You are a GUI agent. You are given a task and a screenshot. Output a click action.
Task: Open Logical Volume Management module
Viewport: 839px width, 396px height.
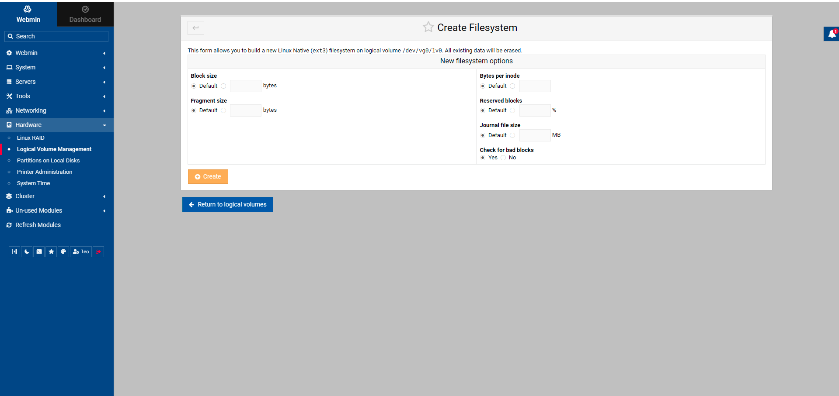tap(54, 149)
